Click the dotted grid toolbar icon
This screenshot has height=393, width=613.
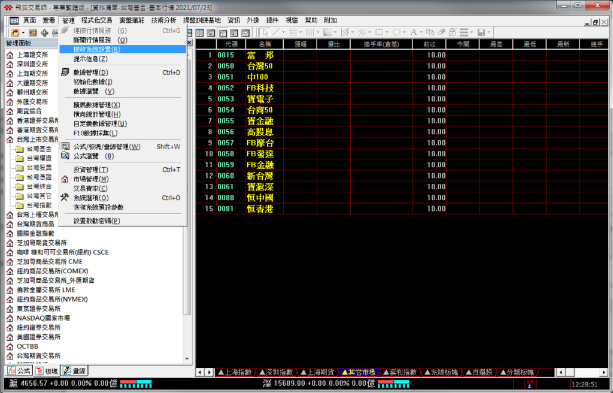(x=464, y=32)
